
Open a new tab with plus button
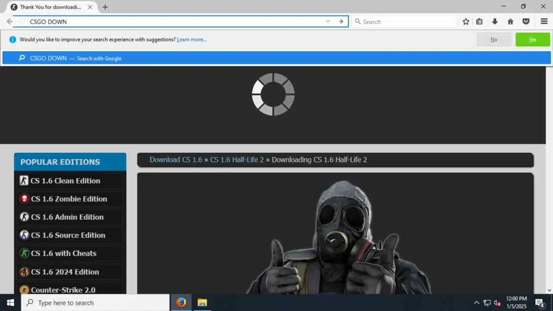tap(105, 7)
